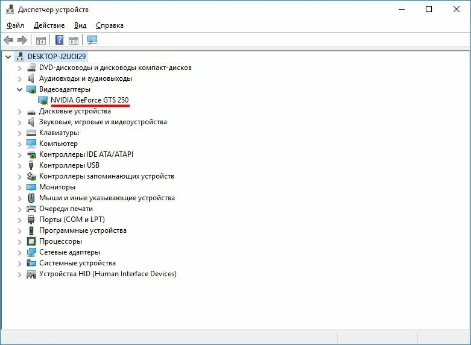Screen dimensions: 471x345
Task: Expand DVD-дисководы и дисководы компакт-дисков
Action: [x=19, y=68]
